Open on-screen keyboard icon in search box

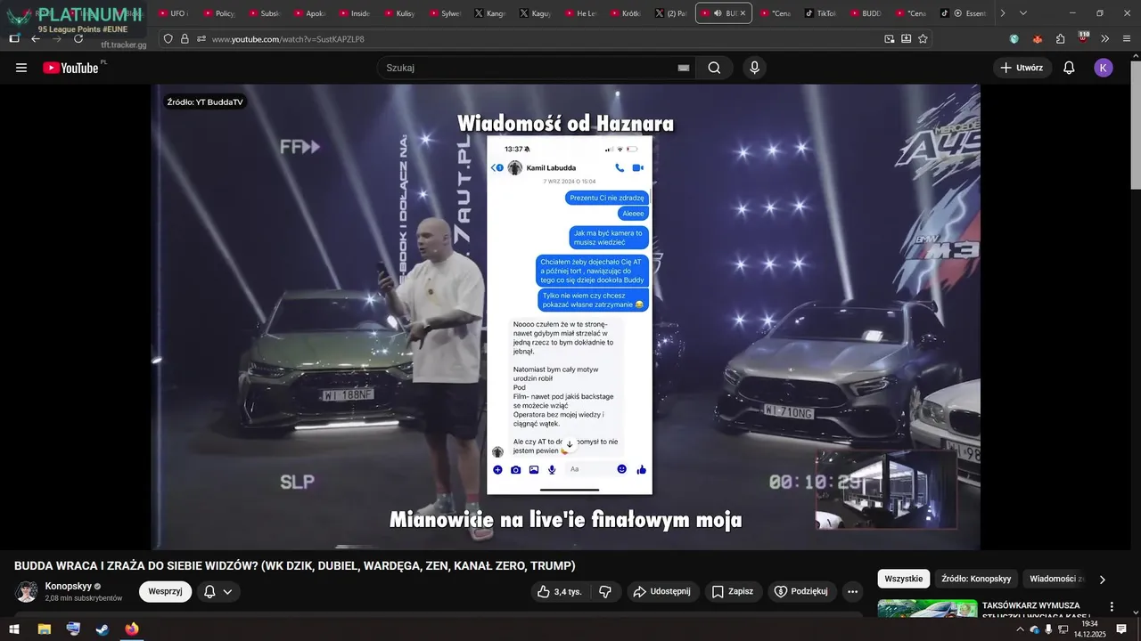[x=684, y=68]
